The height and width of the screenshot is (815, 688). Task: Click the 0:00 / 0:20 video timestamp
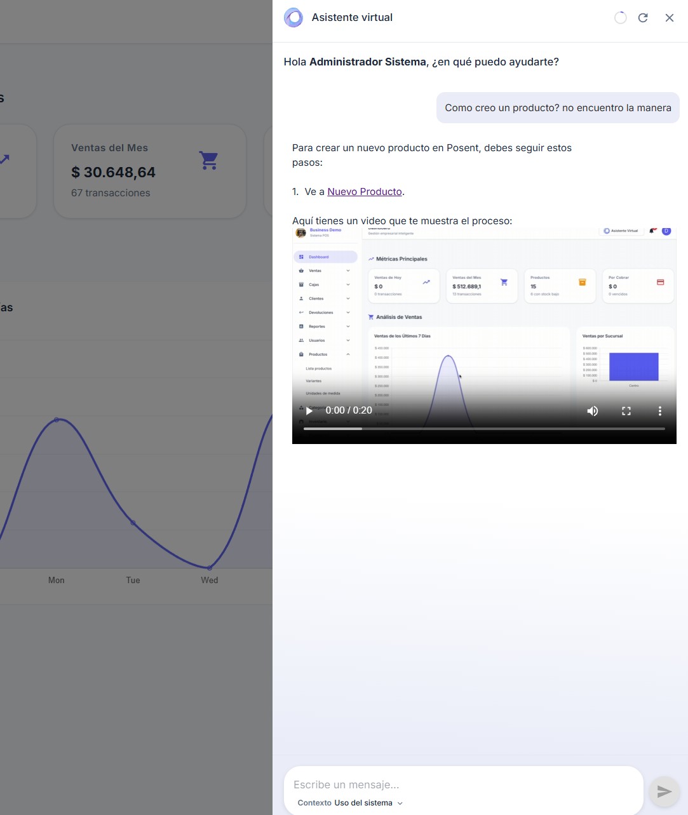click(x=348, y=411)
